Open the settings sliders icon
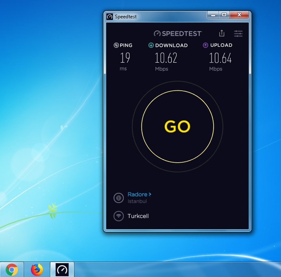Screen dimensions: 281x277 point(238,34)
